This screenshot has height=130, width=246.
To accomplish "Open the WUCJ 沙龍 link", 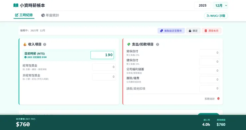I will tap(216, 16).
